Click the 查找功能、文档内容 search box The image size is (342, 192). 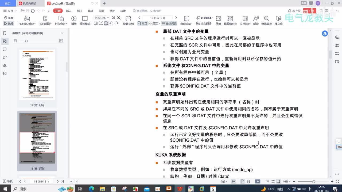pos(147,11)
